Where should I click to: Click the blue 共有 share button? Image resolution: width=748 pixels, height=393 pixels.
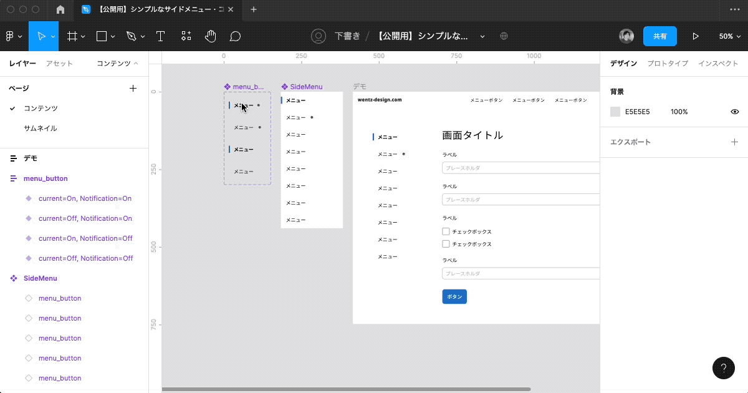tap(660, 36)
